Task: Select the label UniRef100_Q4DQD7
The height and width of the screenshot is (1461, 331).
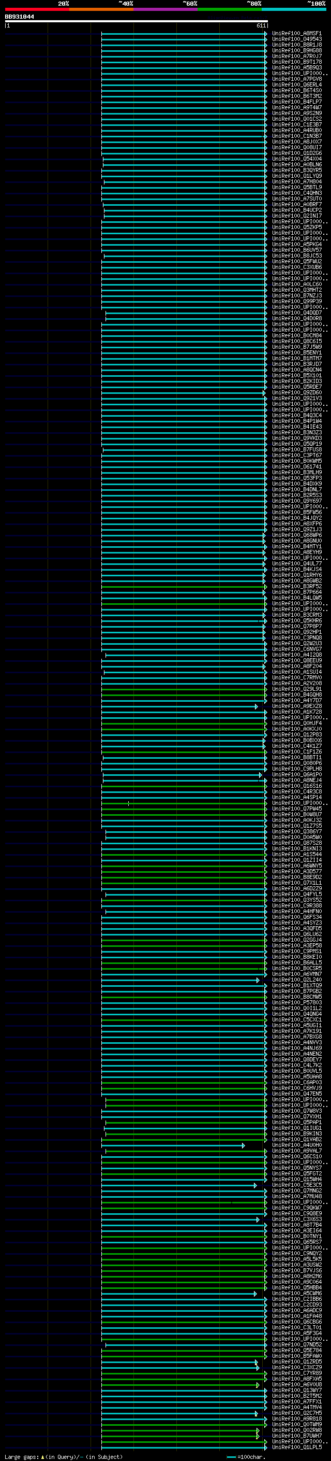Action: click(296, 313)
